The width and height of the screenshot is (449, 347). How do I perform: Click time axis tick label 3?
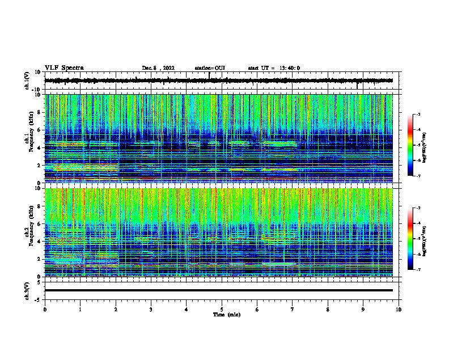(151, 310)
